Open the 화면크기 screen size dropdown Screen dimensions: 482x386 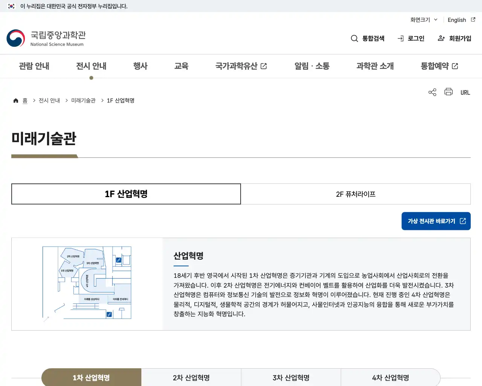[423, 20]
